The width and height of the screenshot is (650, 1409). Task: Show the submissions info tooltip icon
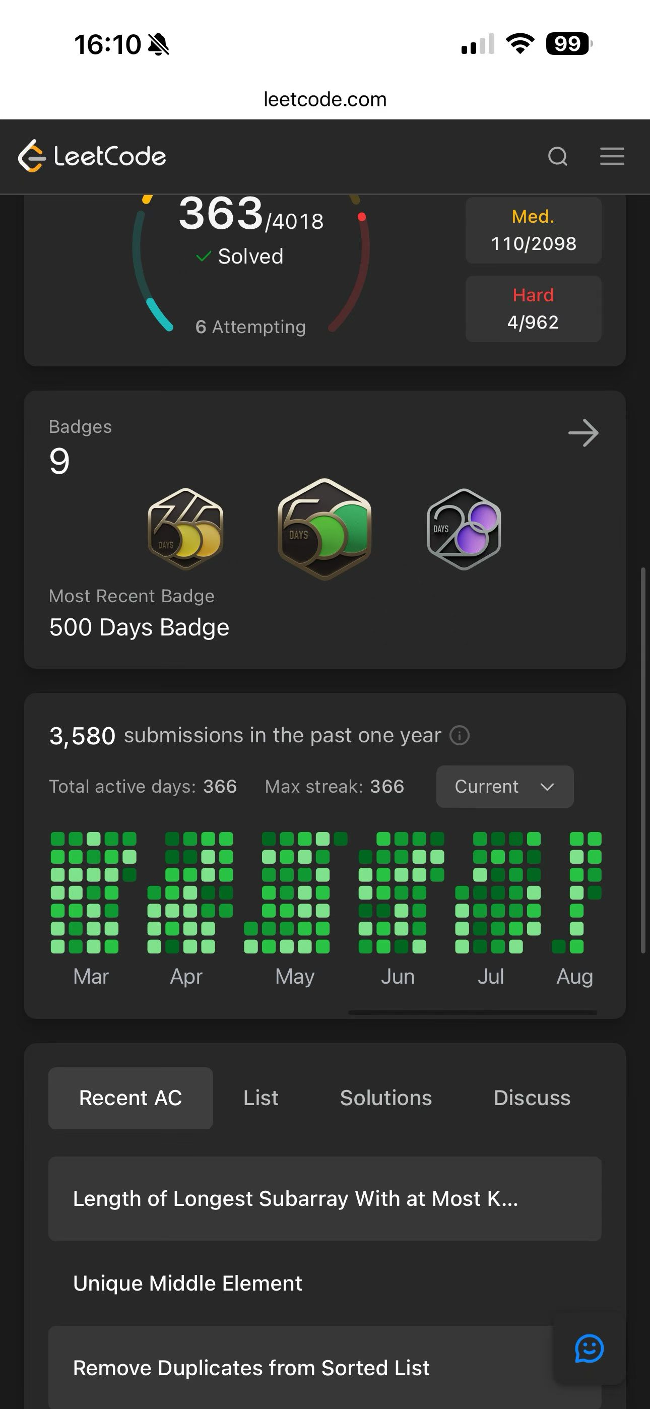460,735
